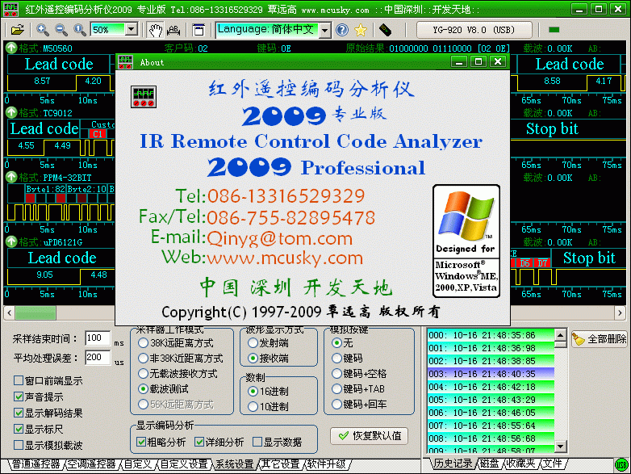This screenshot has width=631, height=474.
Task: Open the 软件升级 tab
Action: (x=326, y=464)
